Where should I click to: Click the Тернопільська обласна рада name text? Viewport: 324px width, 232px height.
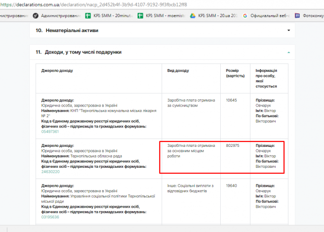click(x=96, y=156)
